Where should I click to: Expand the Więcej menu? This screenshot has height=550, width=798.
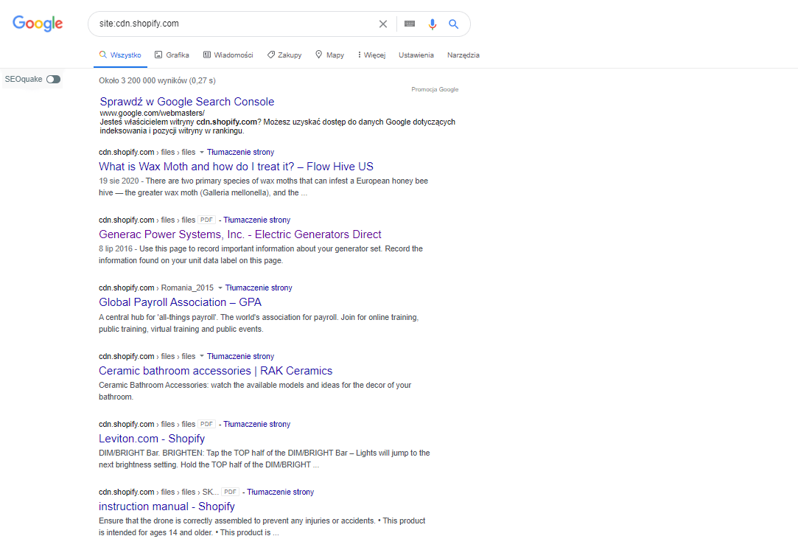(371, 55)
